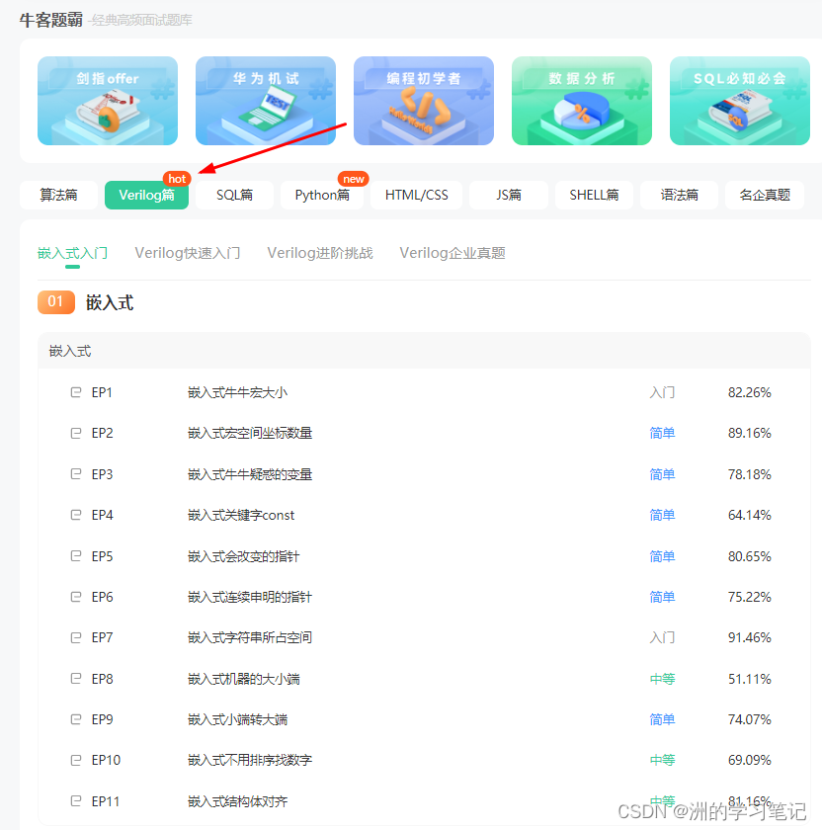Open the SQL必知必会 card

[x=739, y=101]
